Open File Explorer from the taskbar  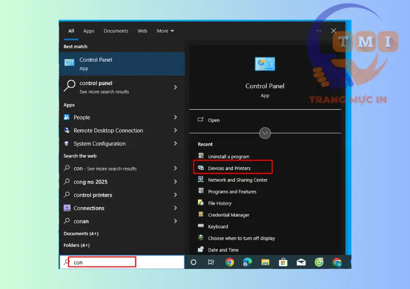point(265,262)
